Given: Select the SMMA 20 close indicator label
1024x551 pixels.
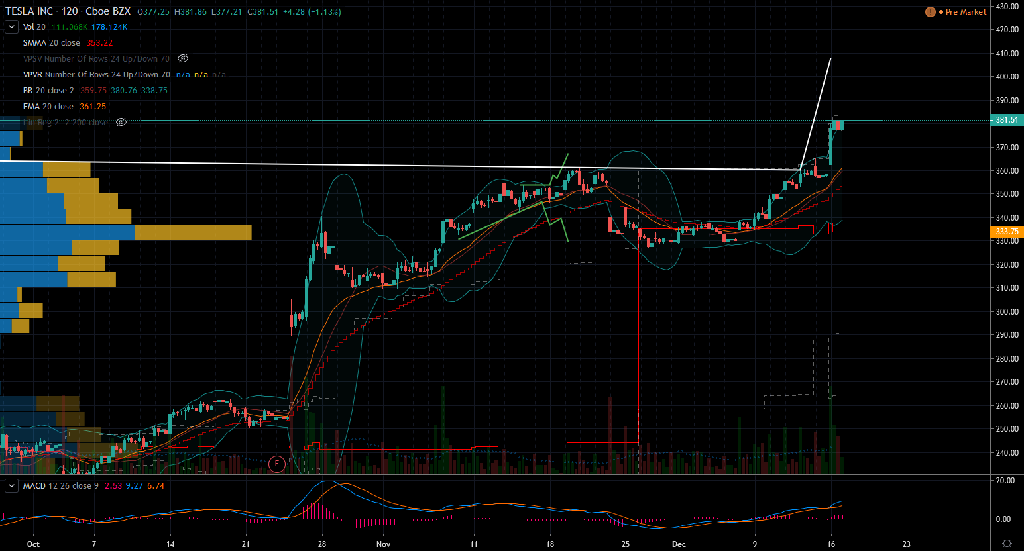Looking at the screenshot, I should (x=51, y=43).
